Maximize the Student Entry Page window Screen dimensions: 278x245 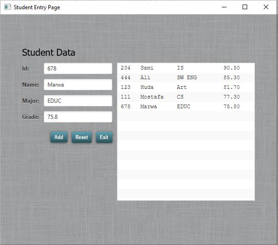coord(245,7)
